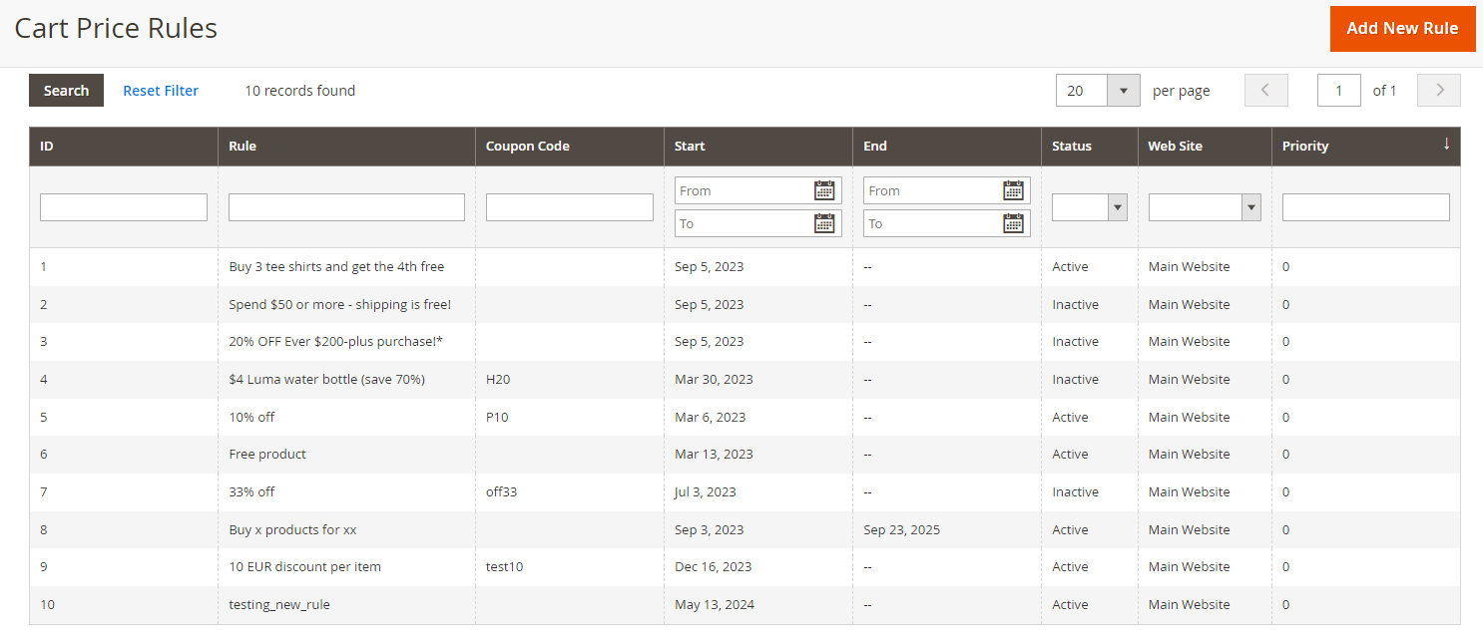Go to next page arrow

click(x=1438, y=90)
